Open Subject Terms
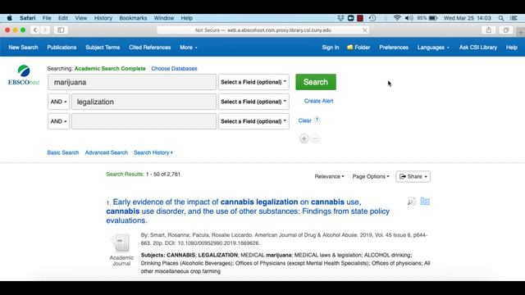 pos(103,48)
